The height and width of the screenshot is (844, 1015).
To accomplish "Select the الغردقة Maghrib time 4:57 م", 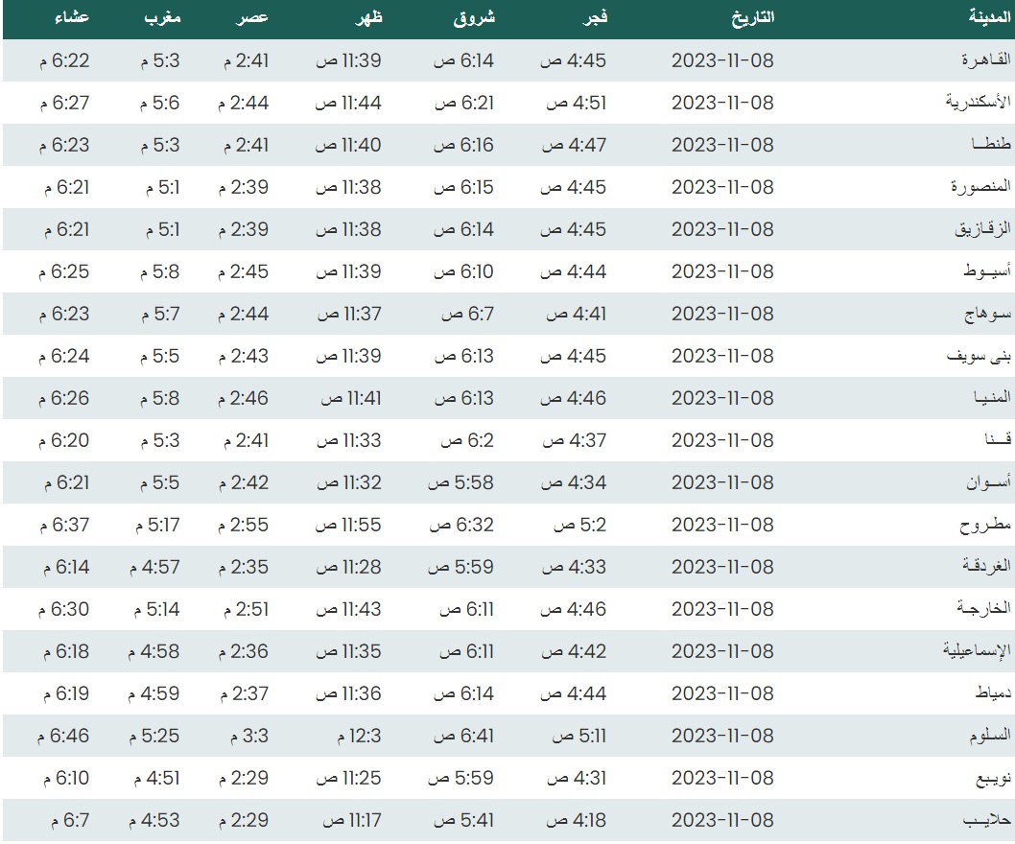I will point(153,567).
